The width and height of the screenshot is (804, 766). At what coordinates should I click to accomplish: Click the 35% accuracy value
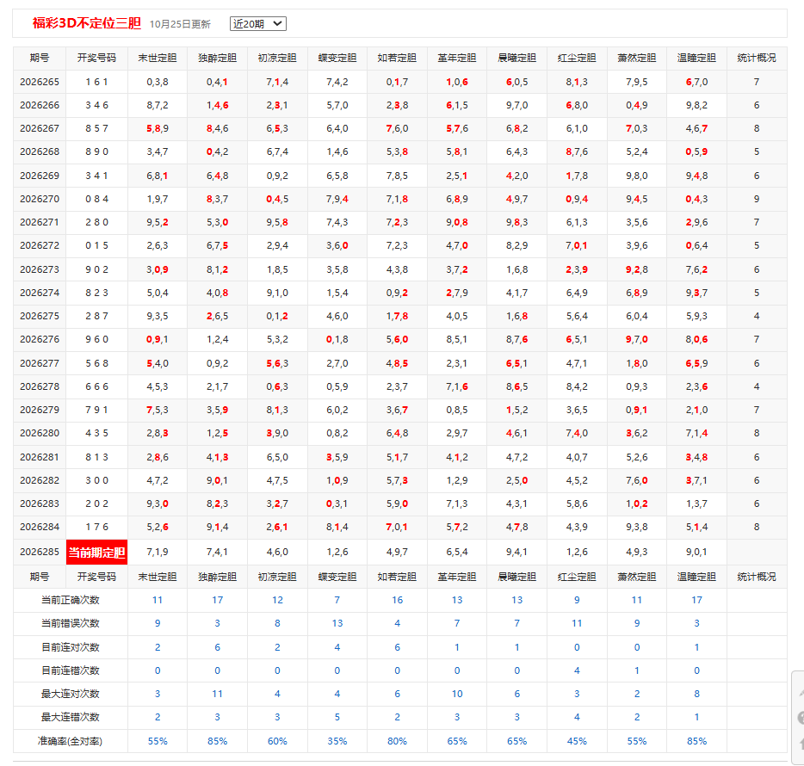[337, 741]
